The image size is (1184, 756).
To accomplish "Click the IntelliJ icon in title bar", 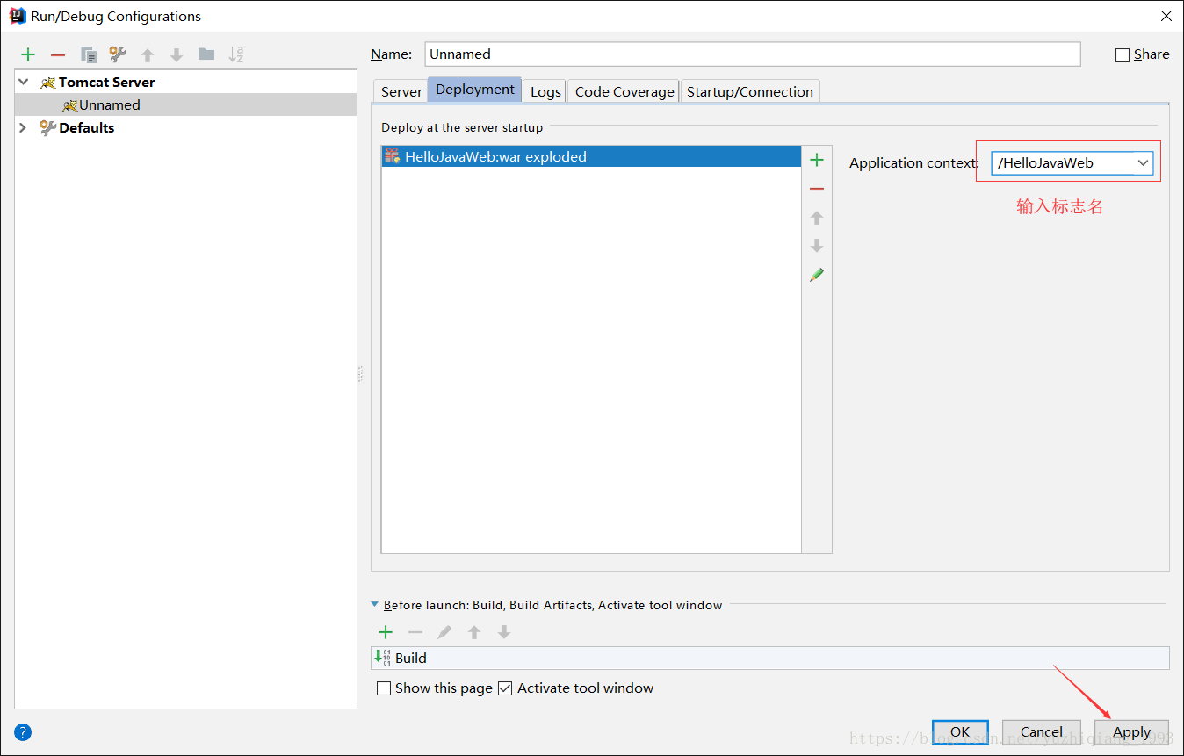I will coord(17,16).
